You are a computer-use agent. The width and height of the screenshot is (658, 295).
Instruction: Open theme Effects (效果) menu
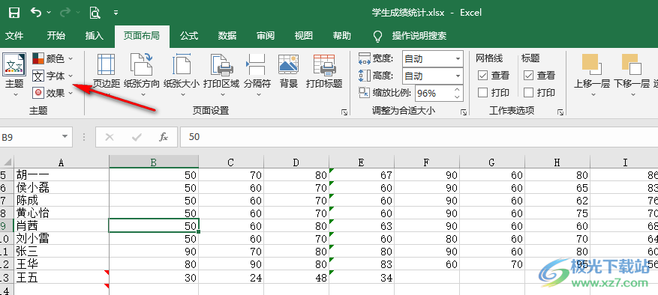53,93
